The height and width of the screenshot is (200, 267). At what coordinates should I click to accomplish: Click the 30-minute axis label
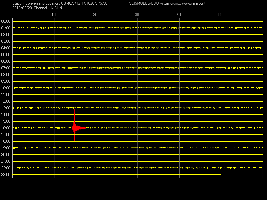coord(137,15)
